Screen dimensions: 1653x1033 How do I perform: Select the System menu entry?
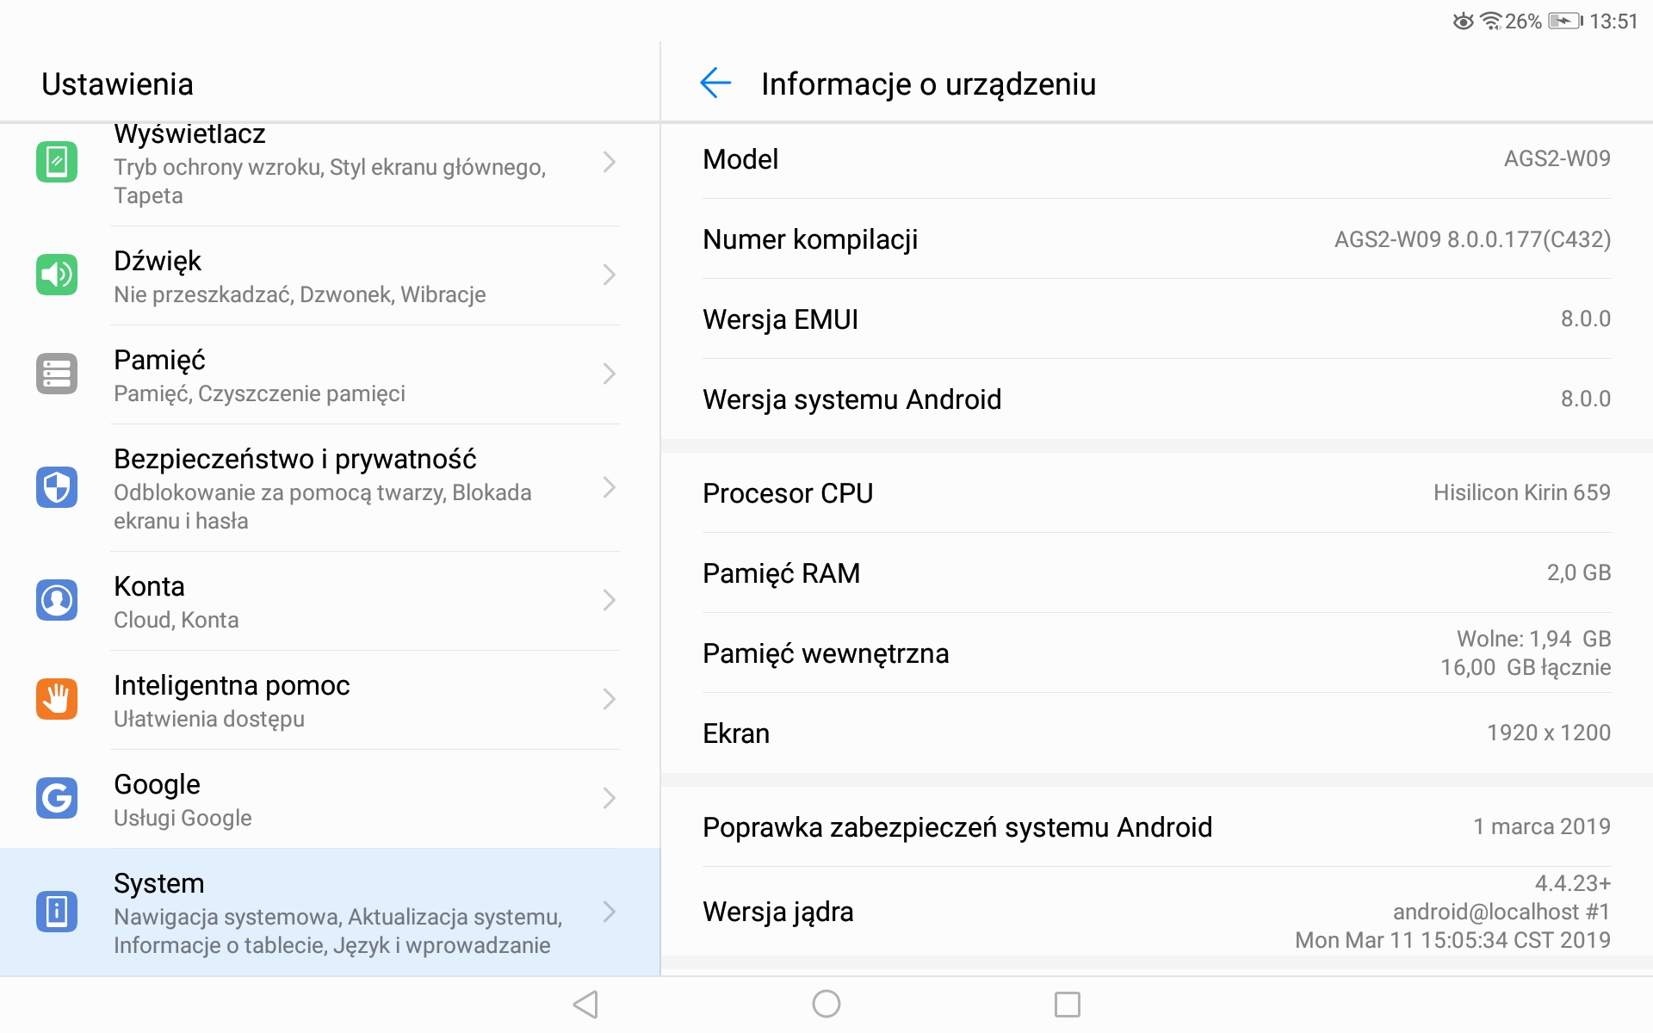pos(330,912)
